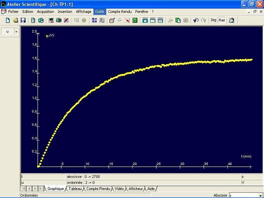The height and width of the screenshot is (198, 264).
Task: Click the New file icon
Action: (7, 20)
